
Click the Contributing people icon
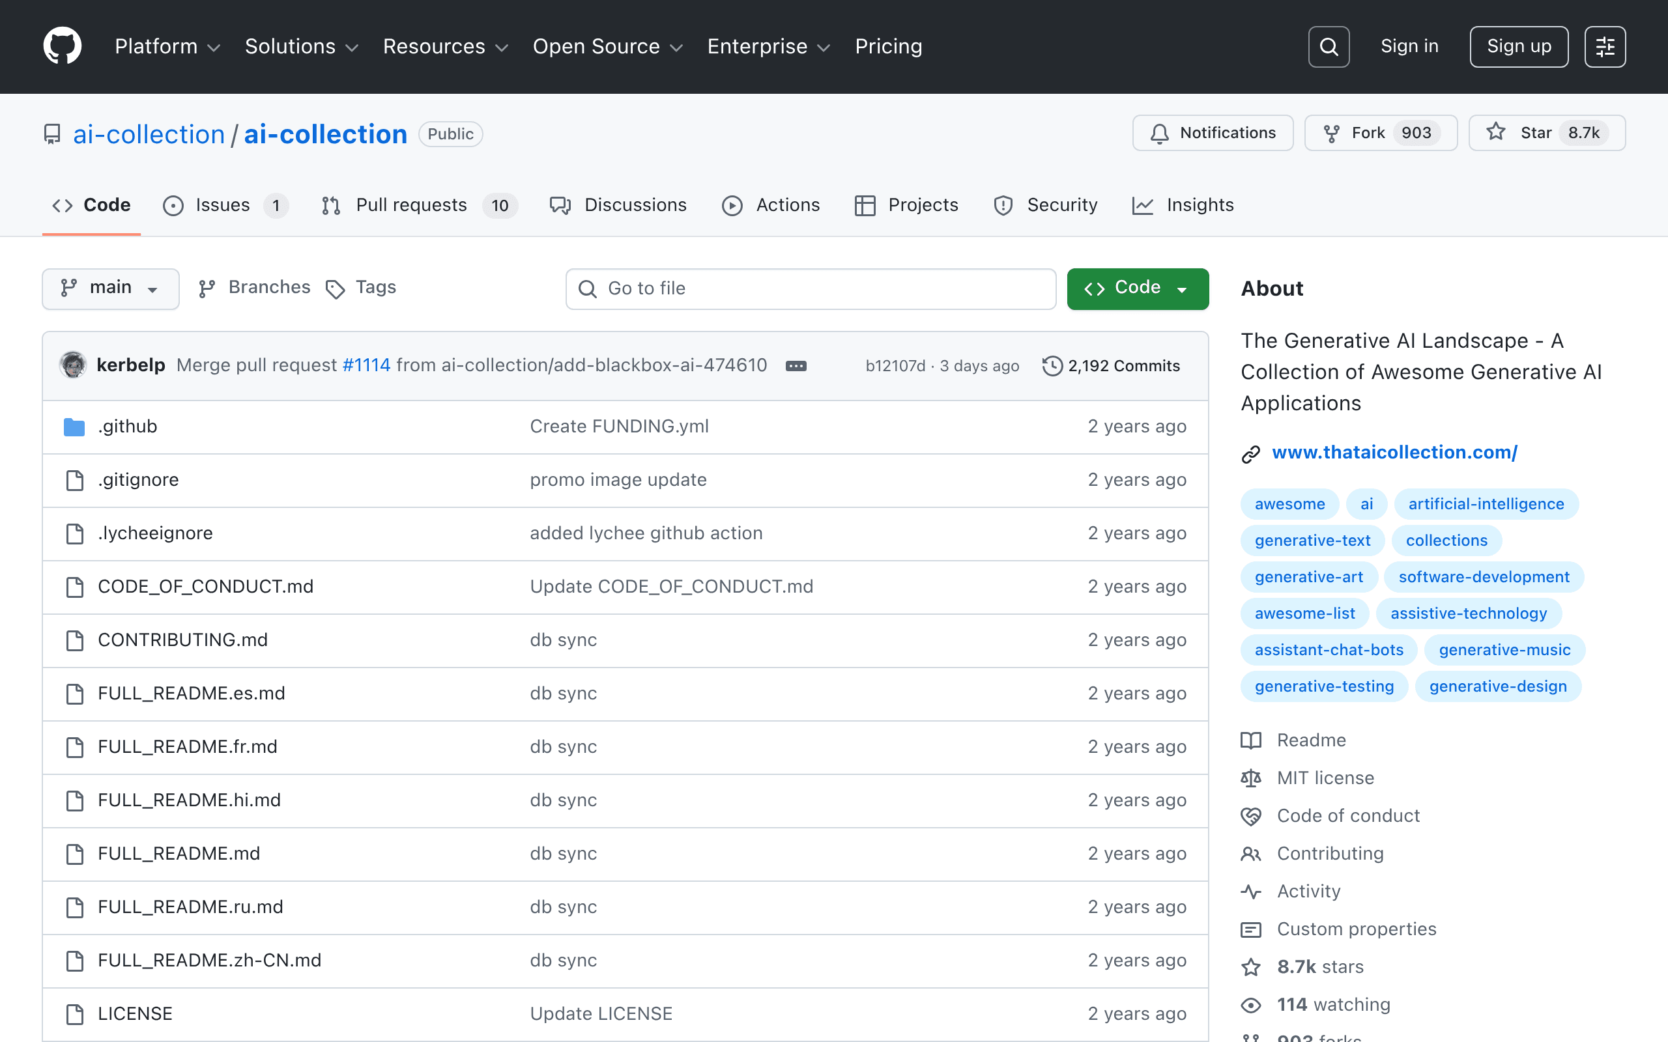[x=1250, y=854]
